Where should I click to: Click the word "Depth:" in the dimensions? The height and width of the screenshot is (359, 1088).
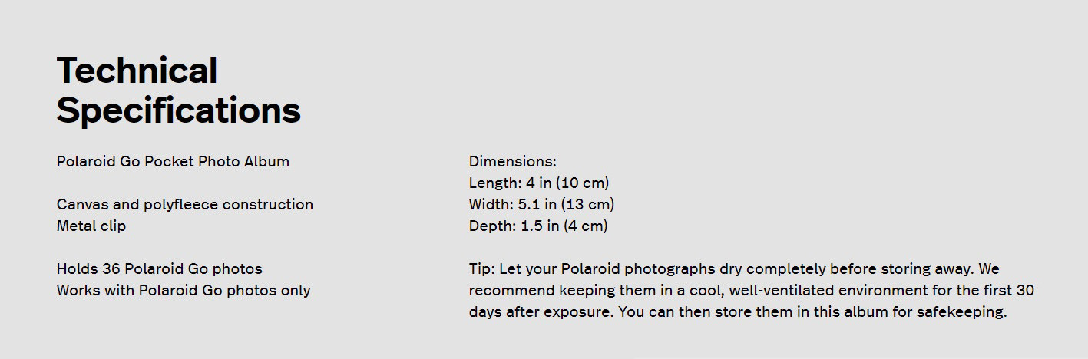[492, 226]
